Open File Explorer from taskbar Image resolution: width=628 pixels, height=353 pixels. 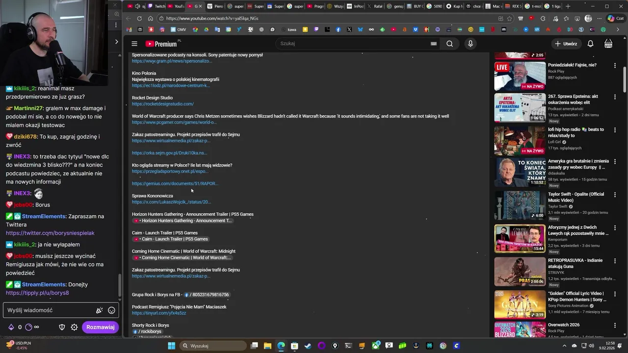point(268,346)
